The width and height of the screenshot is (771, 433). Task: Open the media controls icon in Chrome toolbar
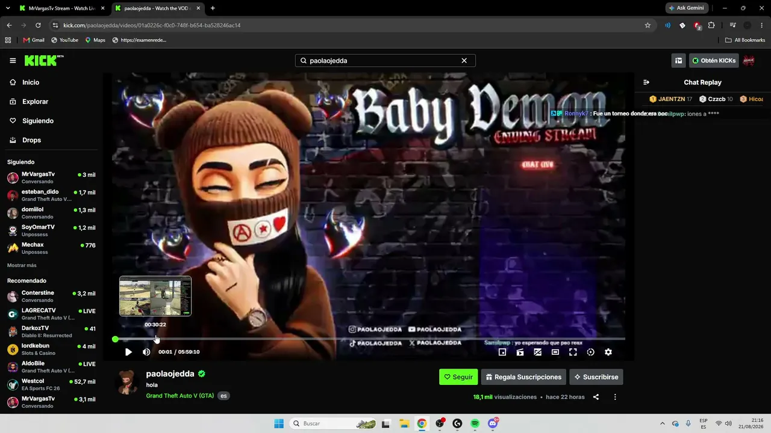point(732,25)
